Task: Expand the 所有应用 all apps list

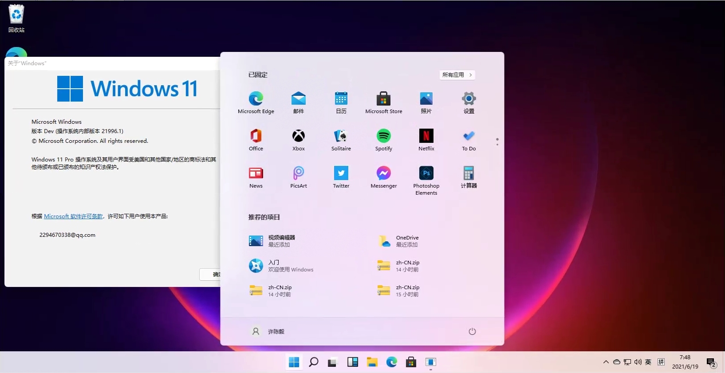Action: click(457, 75)
